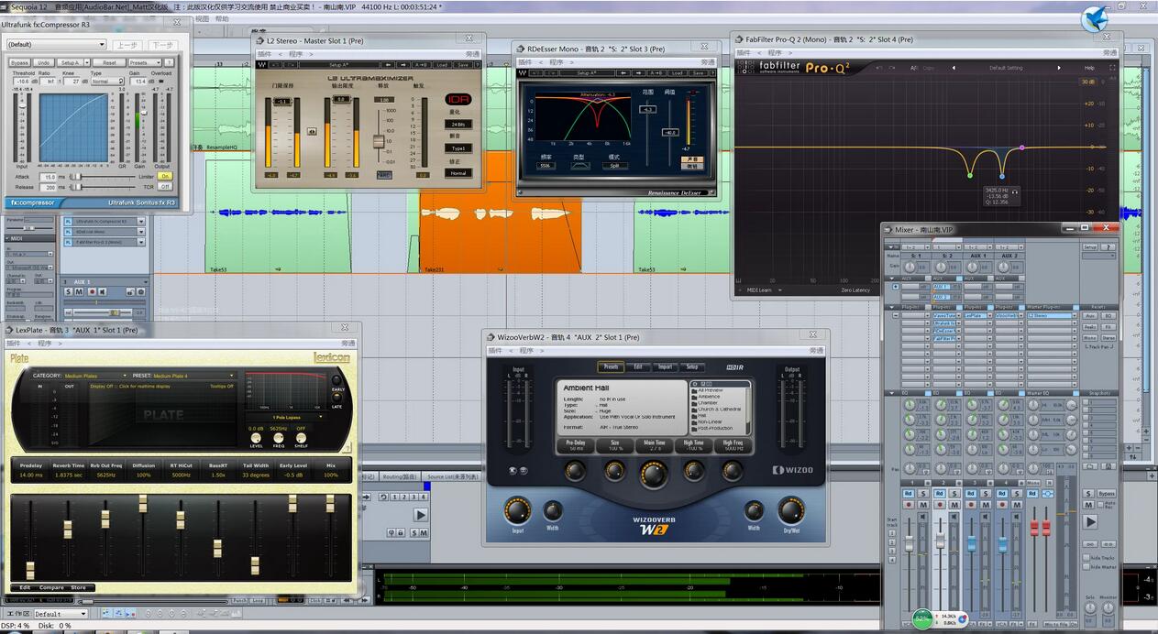
Task: Mute the AUX 1 track with M button
Action: [80, 291]
